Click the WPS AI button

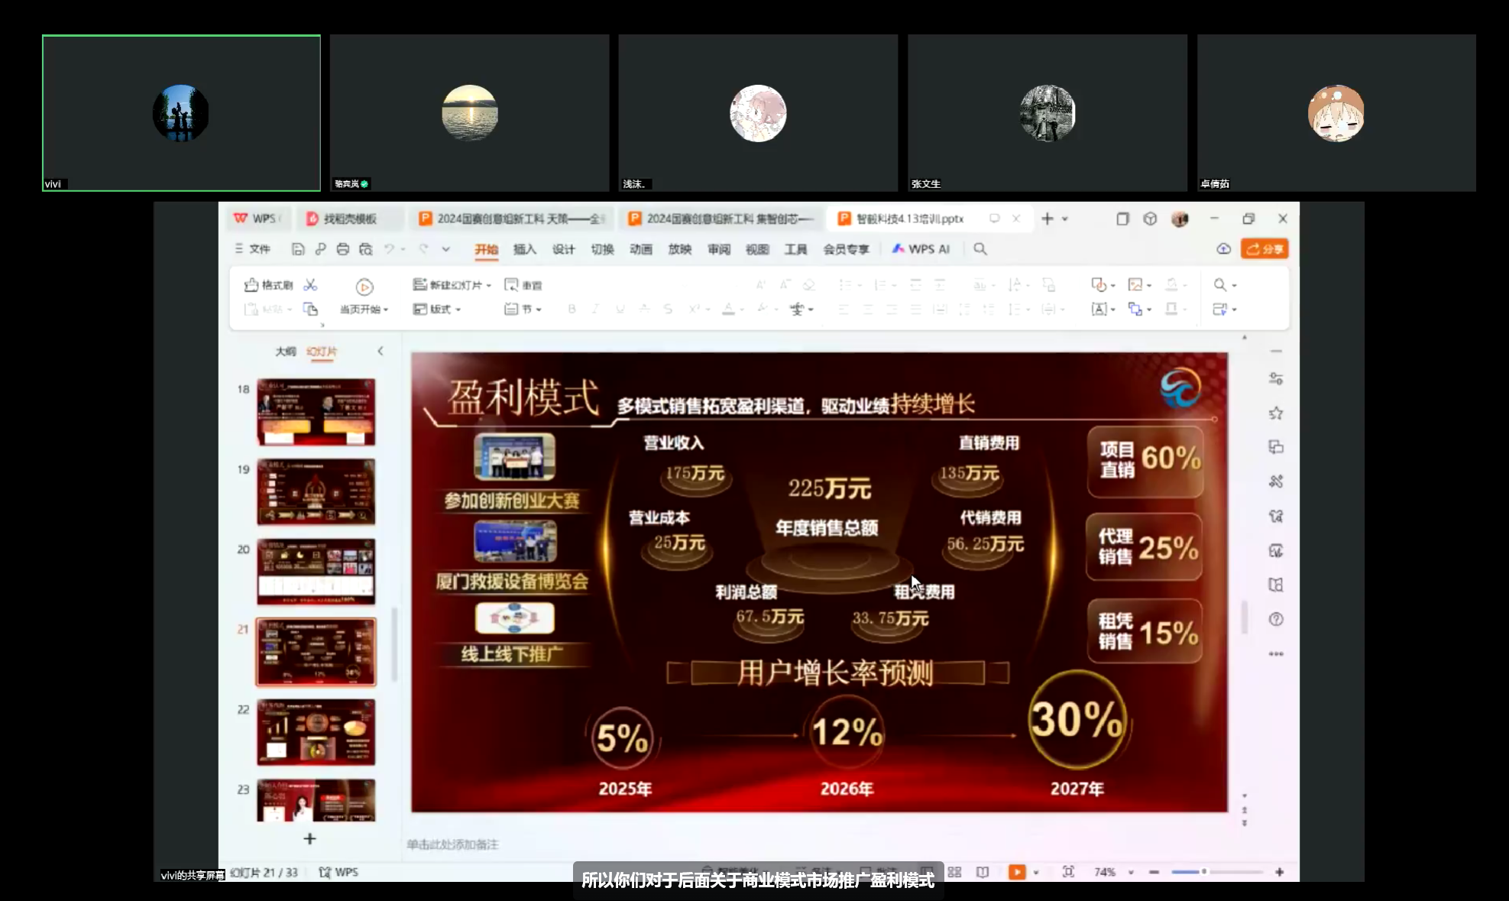(921, 249)
